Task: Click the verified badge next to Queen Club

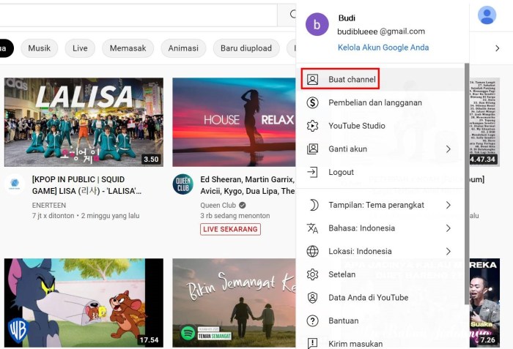Action: [x=243, y=205]
